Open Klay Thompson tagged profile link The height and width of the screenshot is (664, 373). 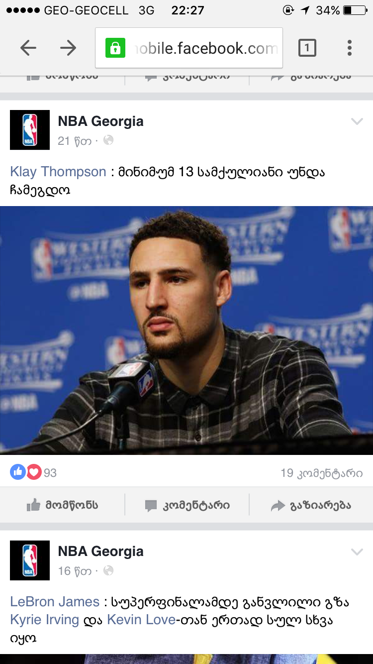point(58,172)
